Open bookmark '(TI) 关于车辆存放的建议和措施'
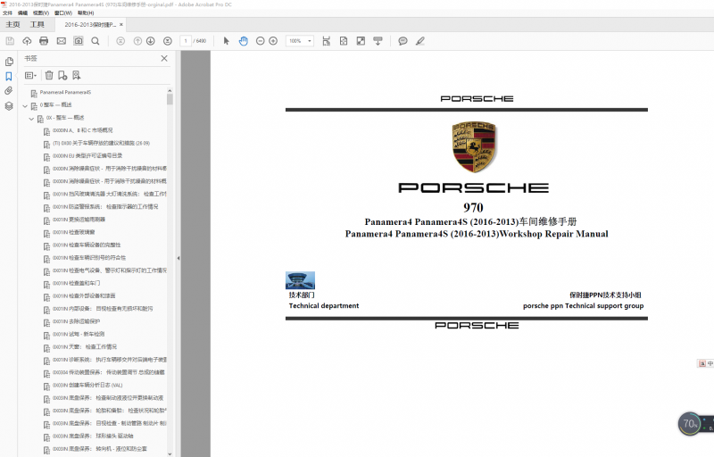 [101, 144]
